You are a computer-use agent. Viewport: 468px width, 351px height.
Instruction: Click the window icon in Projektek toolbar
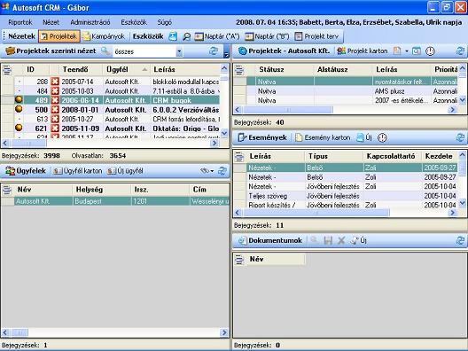(417, 51)
